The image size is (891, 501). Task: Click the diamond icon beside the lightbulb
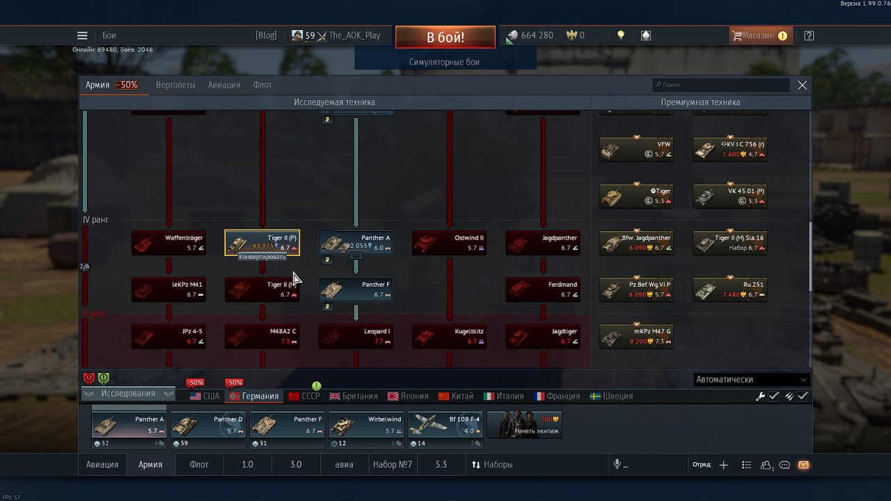(646, 35)
